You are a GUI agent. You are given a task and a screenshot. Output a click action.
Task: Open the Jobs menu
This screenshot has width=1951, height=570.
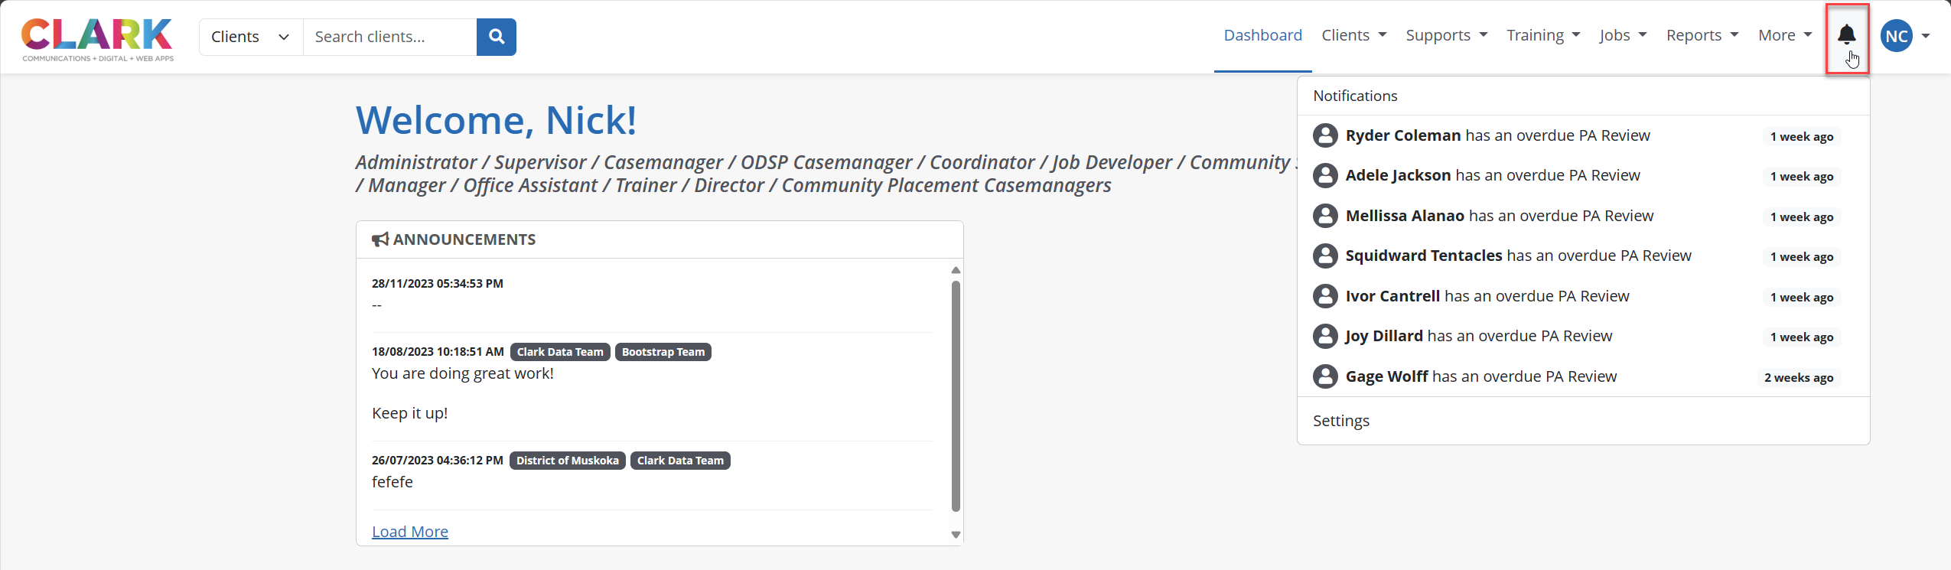click(1622, 35)
